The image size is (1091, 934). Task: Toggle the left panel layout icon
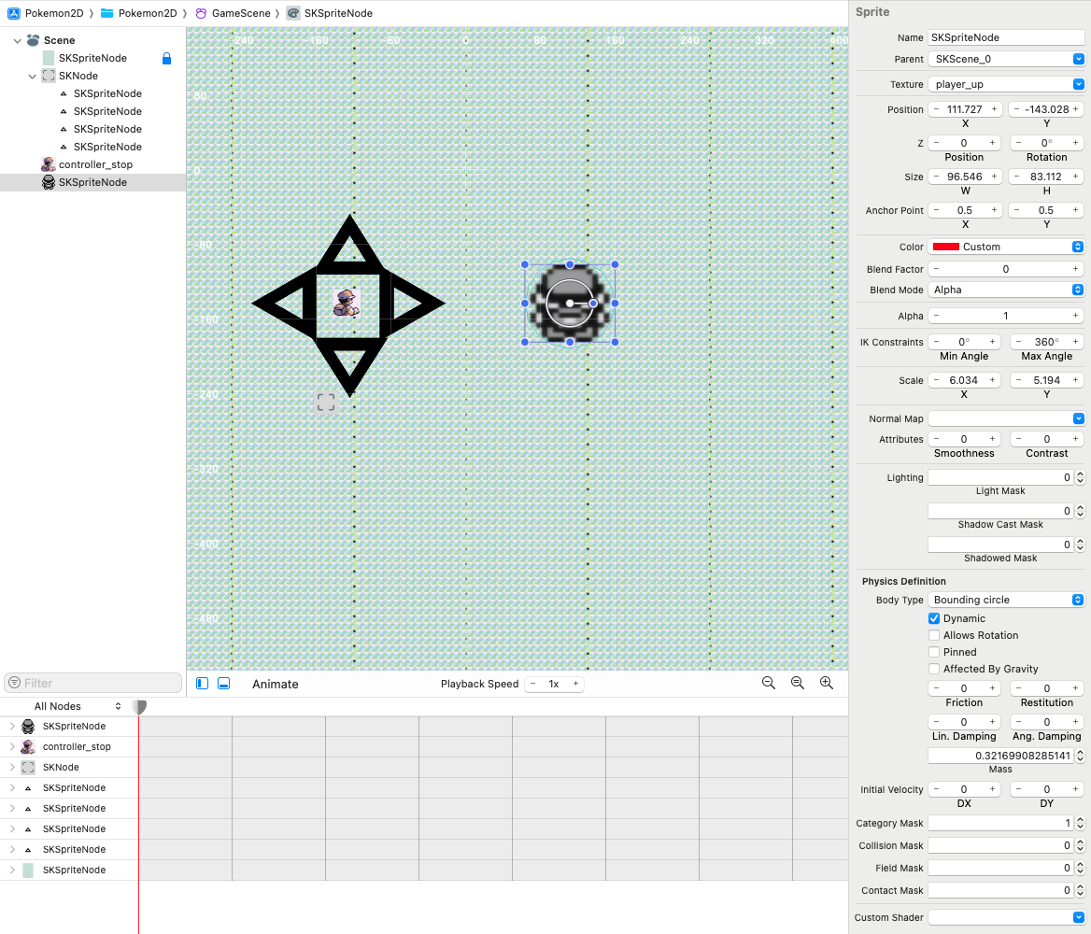coord(203,684)
